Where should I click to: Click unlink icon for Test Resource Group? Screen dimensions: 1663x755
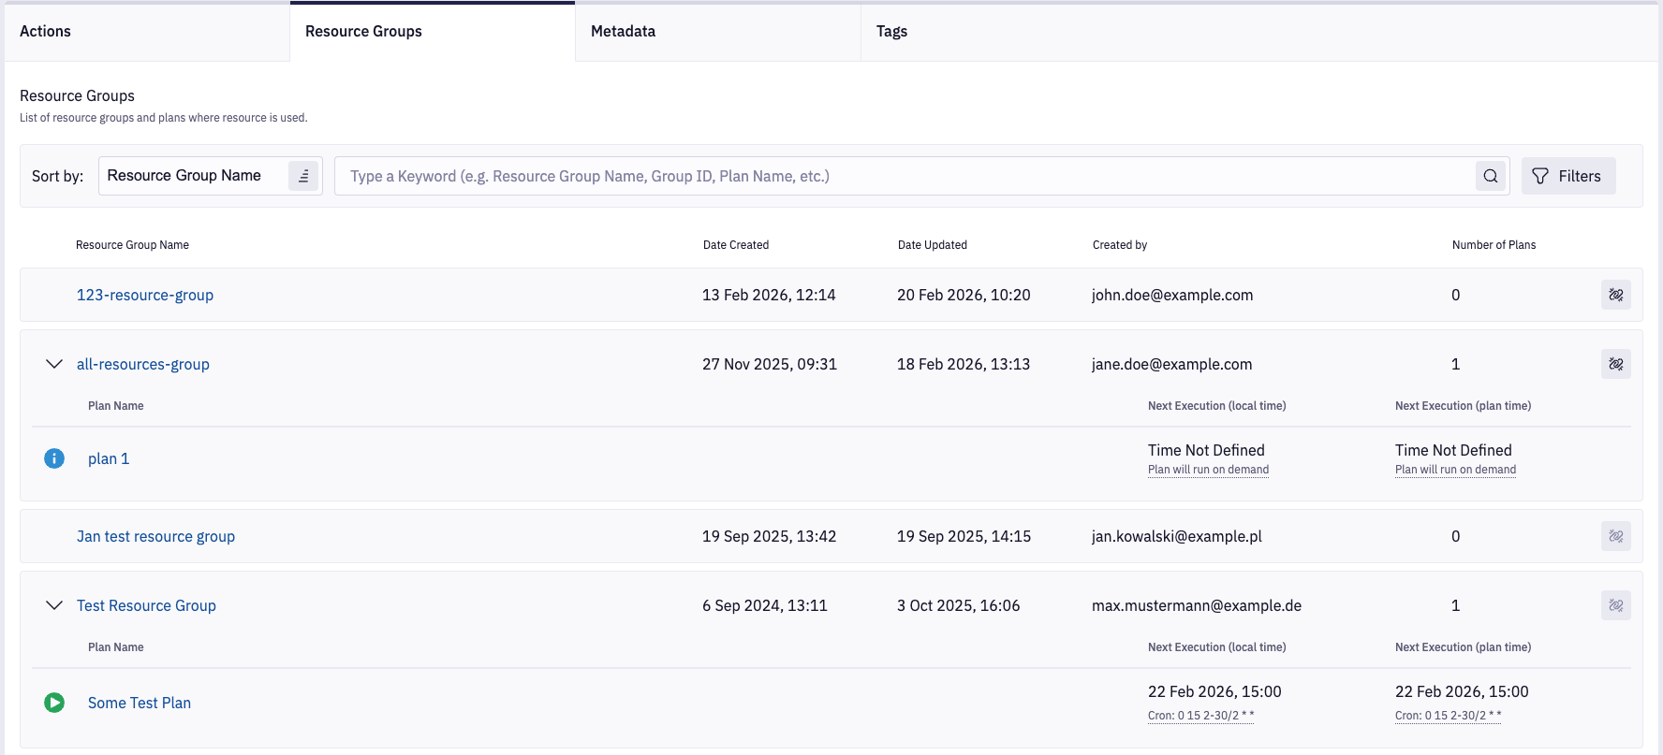1615,605
